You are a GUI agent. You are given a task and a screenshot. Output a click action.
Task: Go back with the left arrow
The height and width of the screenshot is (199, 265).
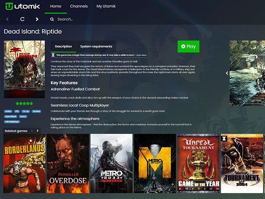pos(7,19)
